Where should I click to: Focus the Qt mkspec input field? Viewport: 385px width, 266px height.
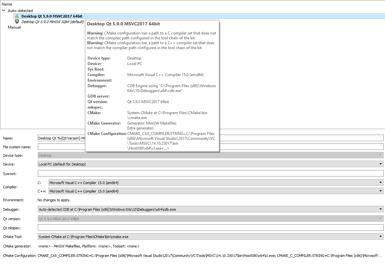(x=211, y=228)
